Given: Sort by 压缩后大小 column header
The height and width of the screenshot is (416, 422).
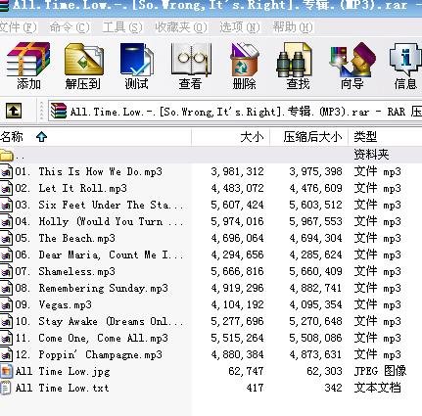Looking at the screenshot, I should click(x=308, y=137).
